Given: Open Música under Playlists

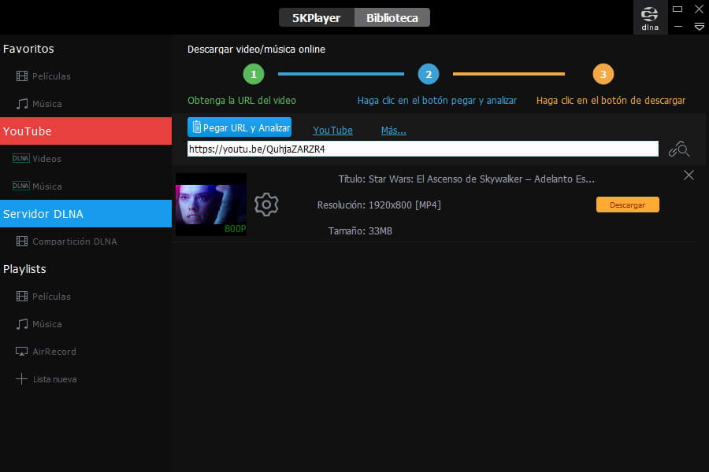Looking at the screenshot, I should pyautogui.click(x=47, y=324).
